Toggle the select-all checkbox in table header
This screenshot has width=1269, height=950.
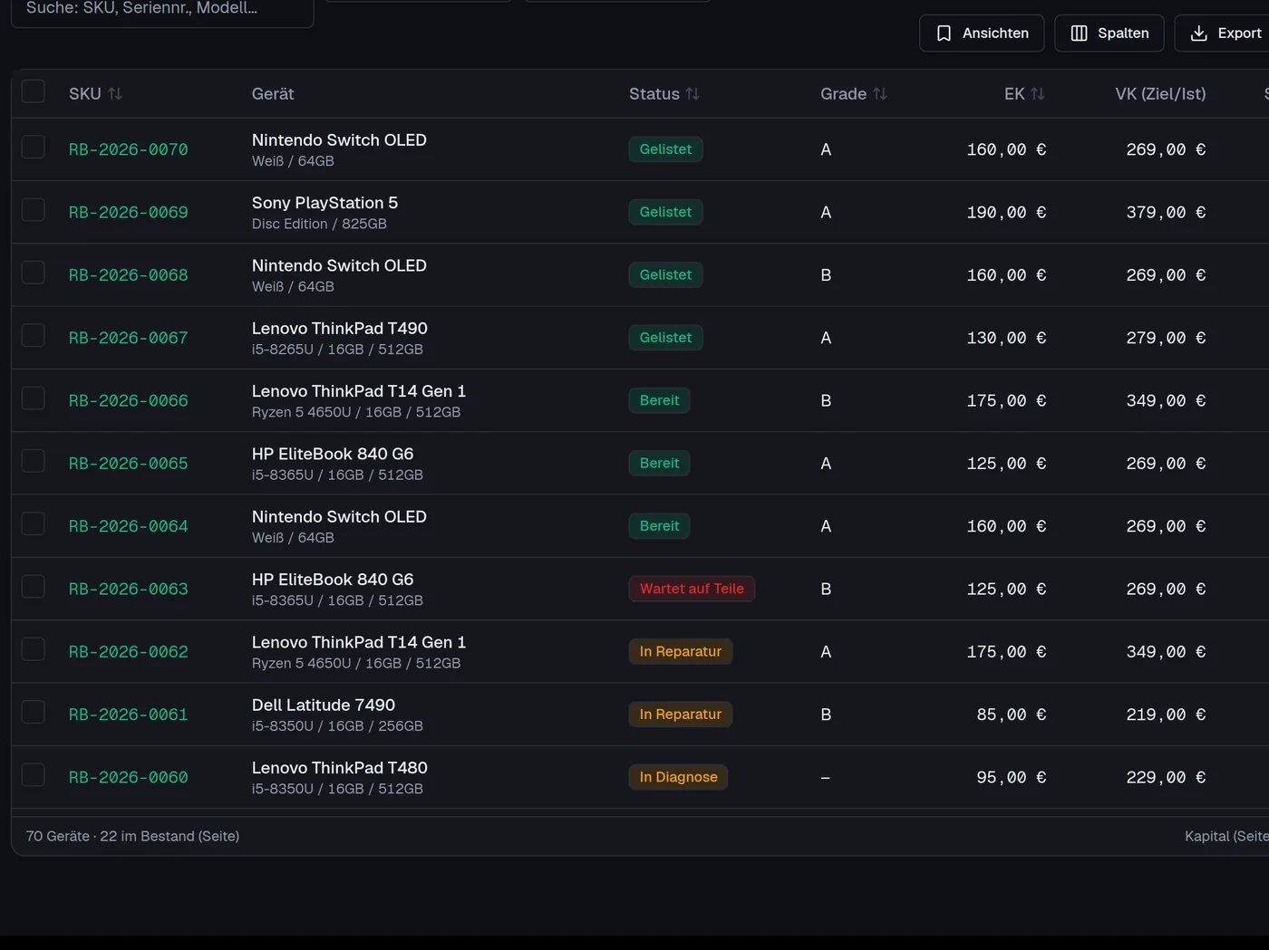(34, 91)
